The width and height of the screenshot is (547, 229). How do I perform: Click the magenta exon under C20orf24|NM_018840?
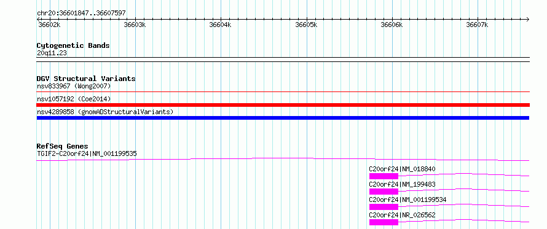(x=384, y=176)
